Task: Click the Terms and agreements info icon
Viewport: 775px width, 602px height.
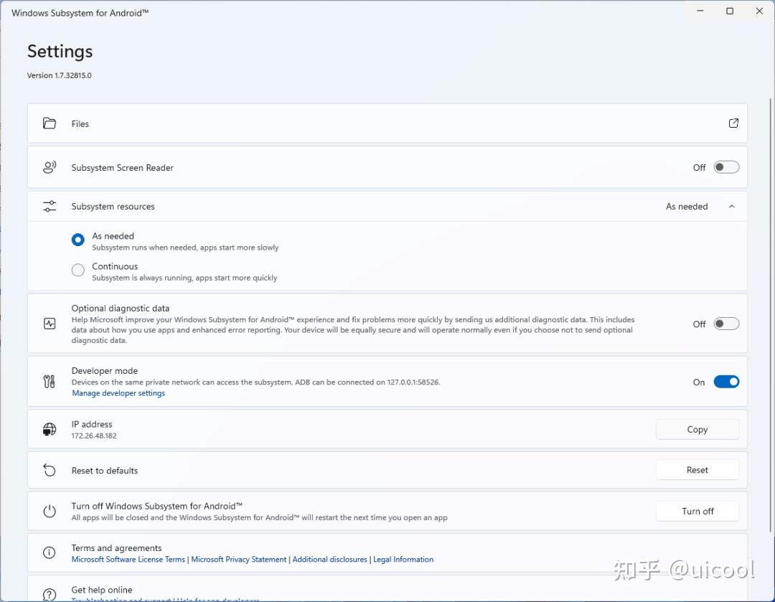Action: point(49,552)
